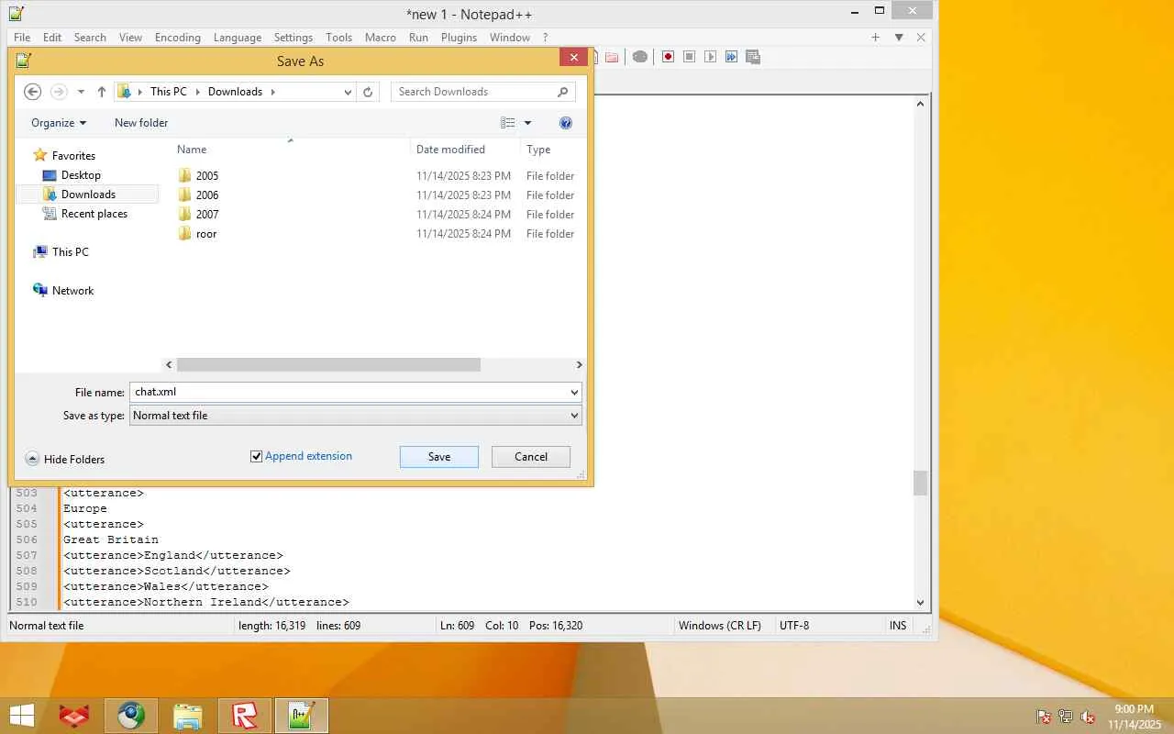
Task: Open the red fox app on taskbar
Action: coord(74,716)
